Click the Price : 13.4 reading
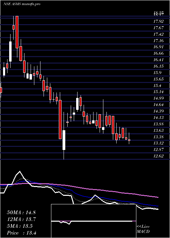Screen dimensions: 170x238 [x=21, y=233]
